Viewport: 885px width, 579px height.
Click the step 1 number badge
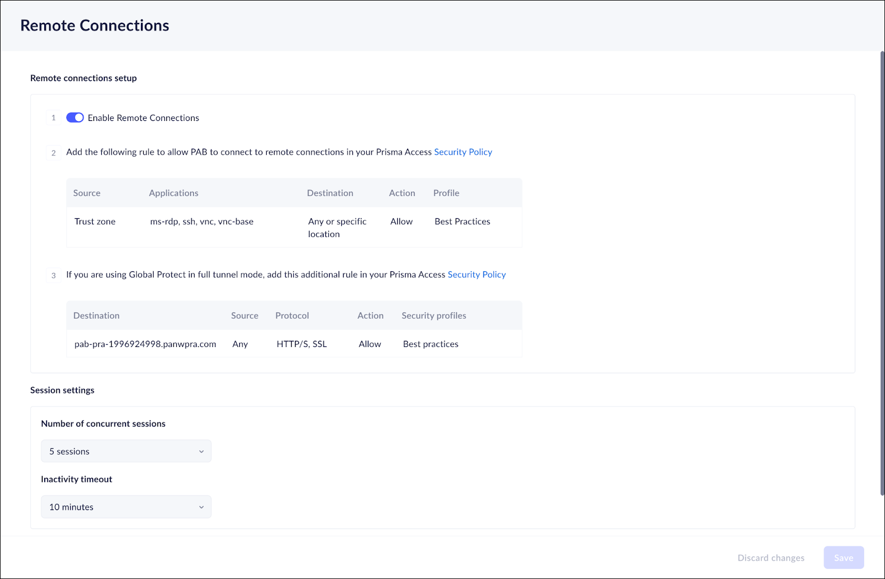pos(54,118)
